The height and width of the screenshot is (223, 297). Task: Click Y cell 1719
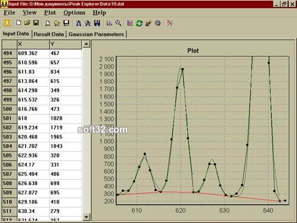click(65, 128)
